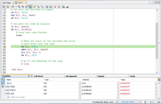Click the scroll documents left arrow
The width and height of the screenshot is (161, 104).
point(150,2)
